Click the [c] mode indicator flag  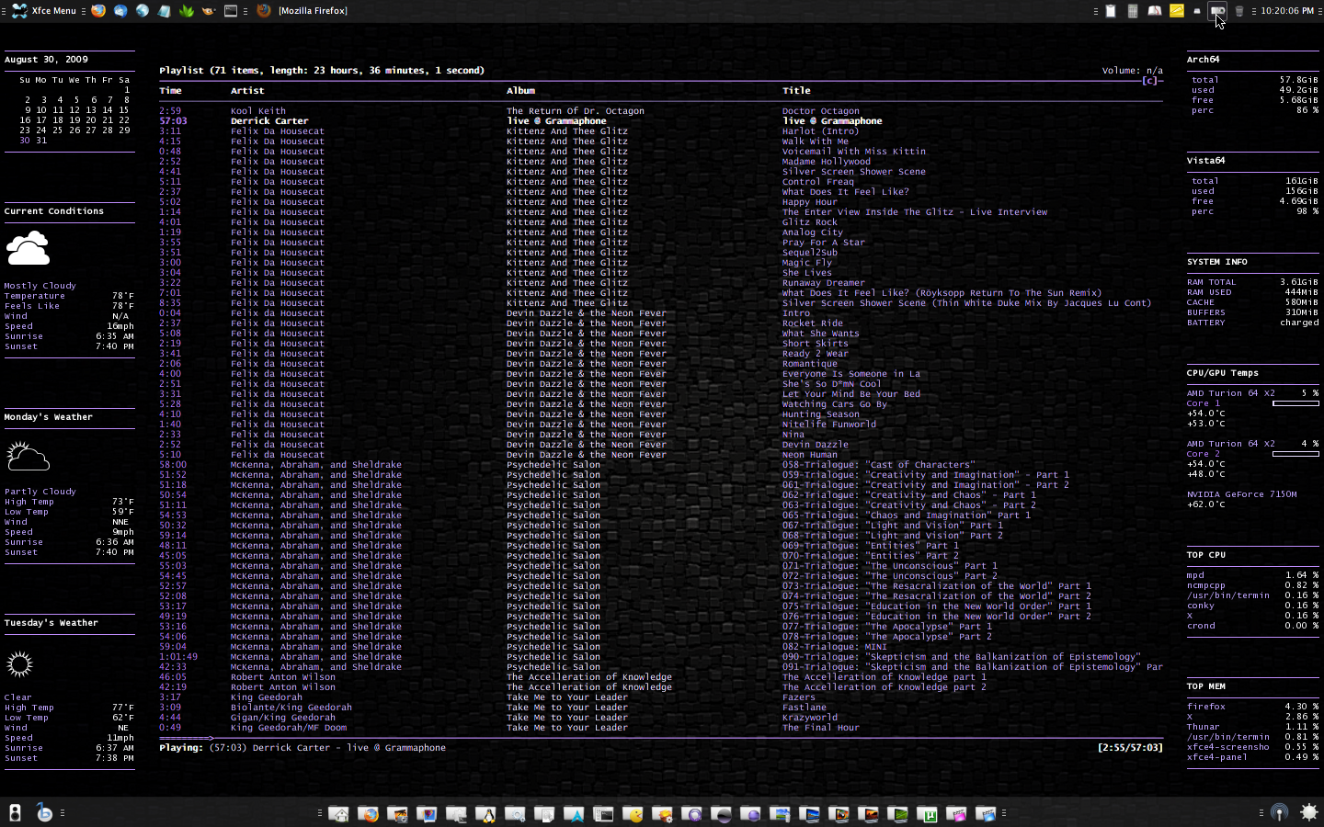(x=1149, y=81)
